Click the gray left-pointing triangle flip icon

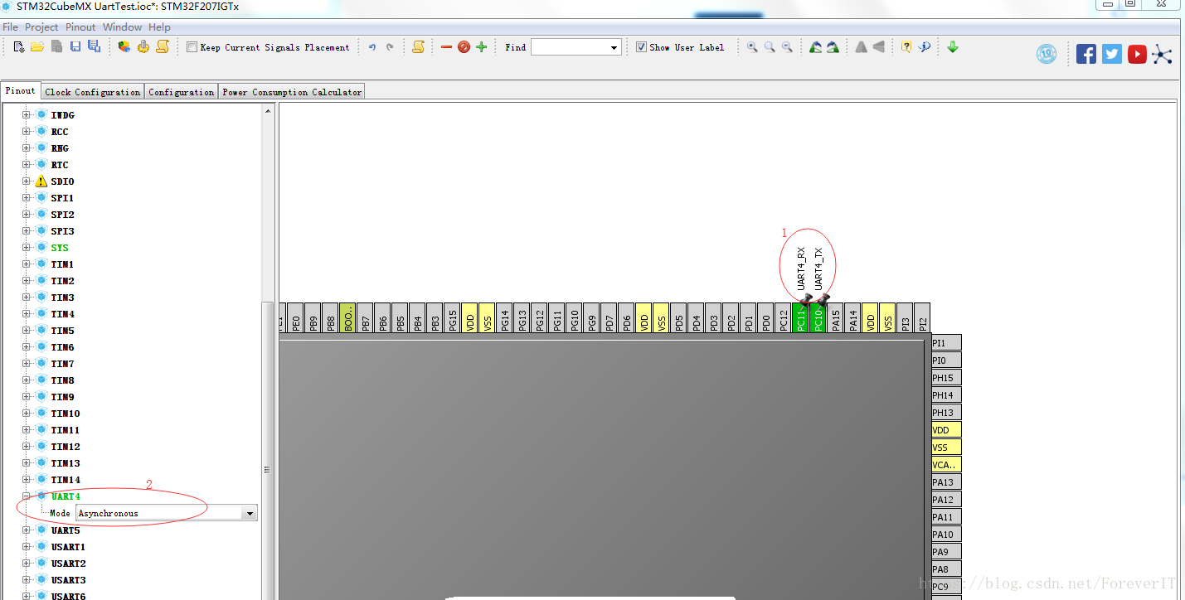pos(878,47)
